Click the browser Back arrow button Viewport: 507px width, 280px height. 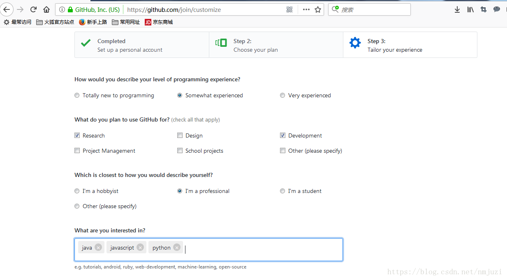coord(7,9)
